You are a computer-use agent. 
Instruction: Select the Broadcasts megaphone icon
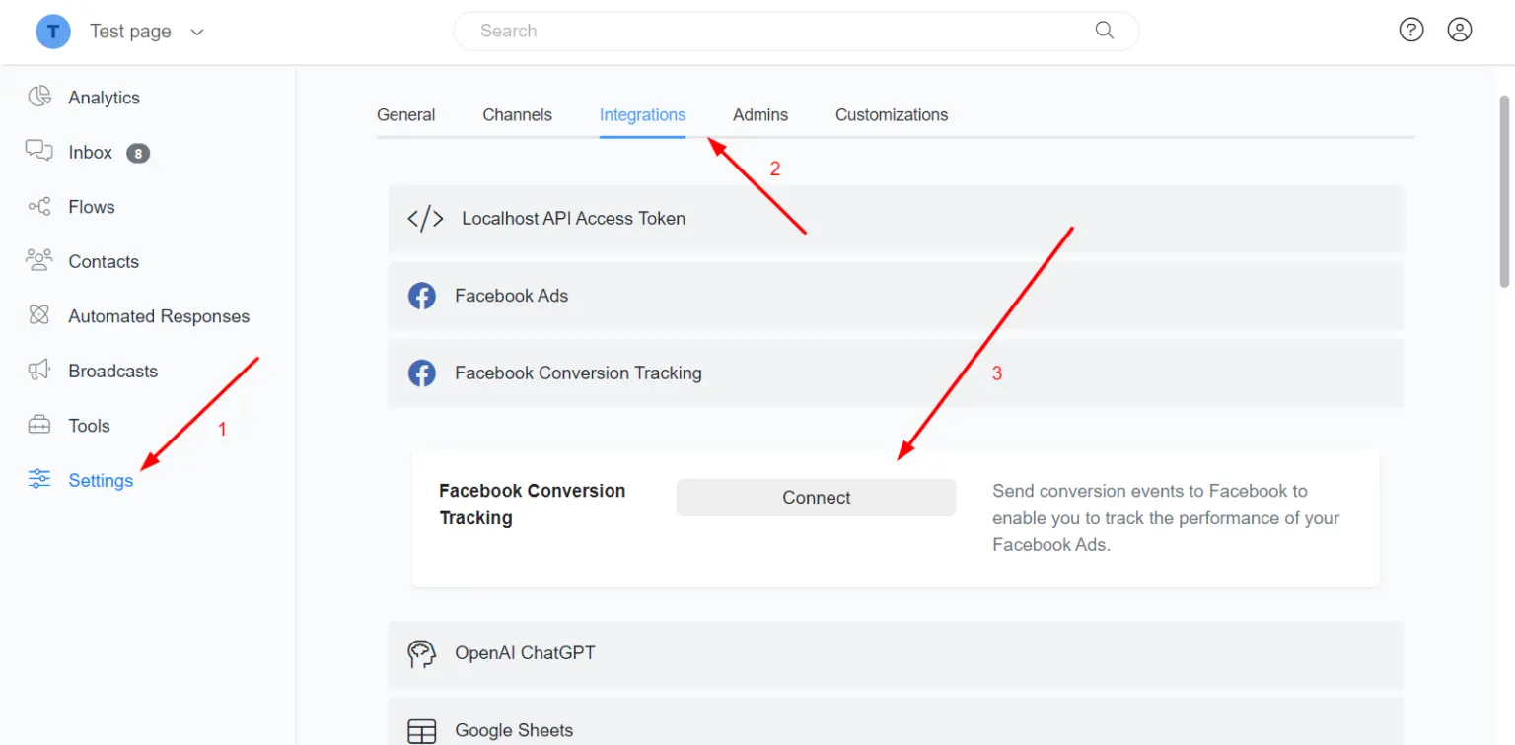39,370
